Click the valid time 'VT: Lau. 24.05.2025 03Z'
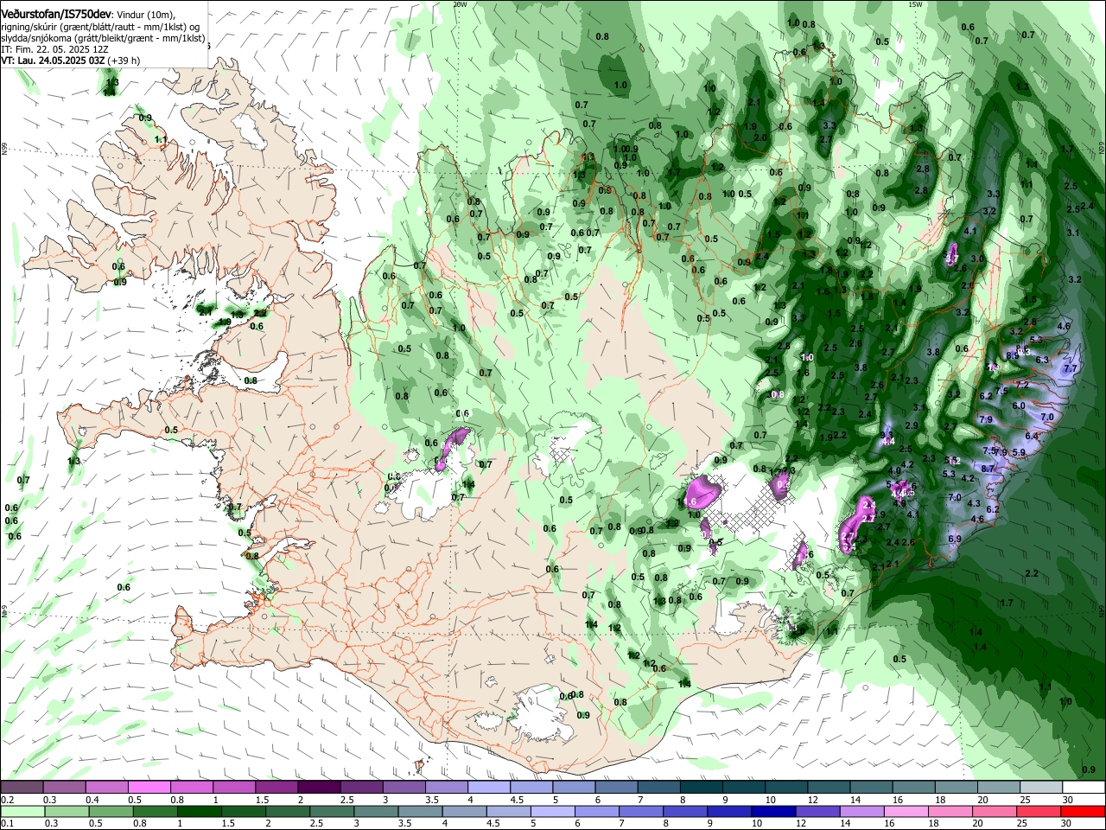This screenshot has height=830, width=1106. pos(54,61)
